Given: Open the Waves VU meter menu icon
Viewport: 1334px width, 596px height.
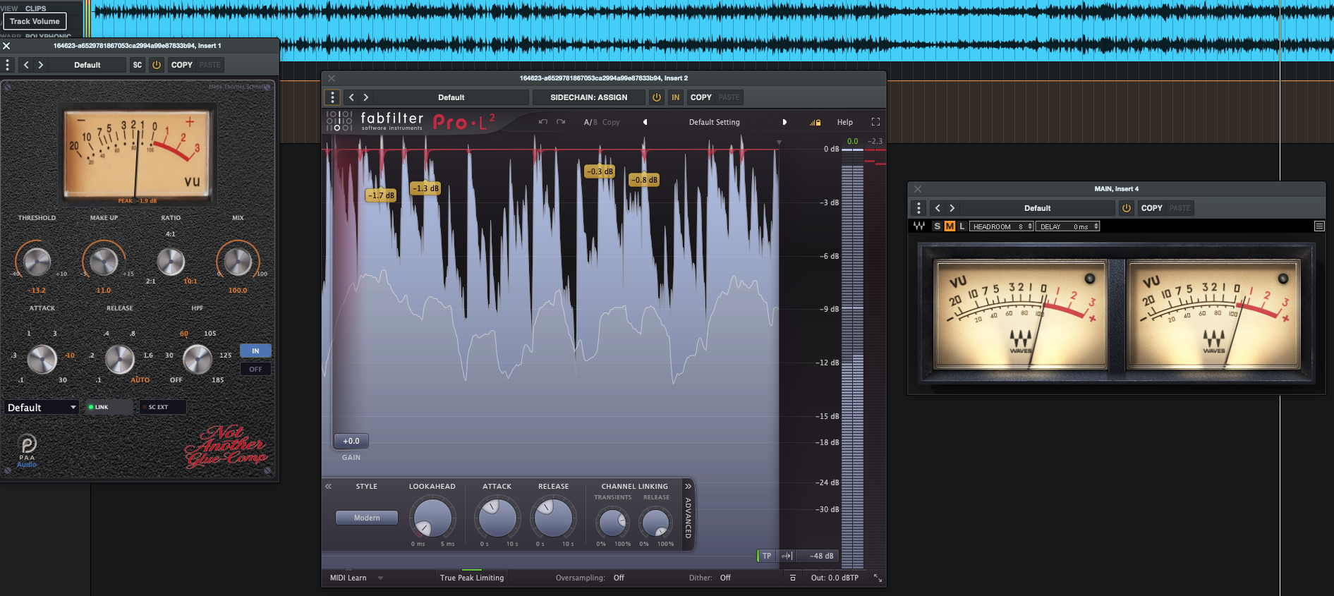Looking at the screenshot, I should tap(1319, 226).
